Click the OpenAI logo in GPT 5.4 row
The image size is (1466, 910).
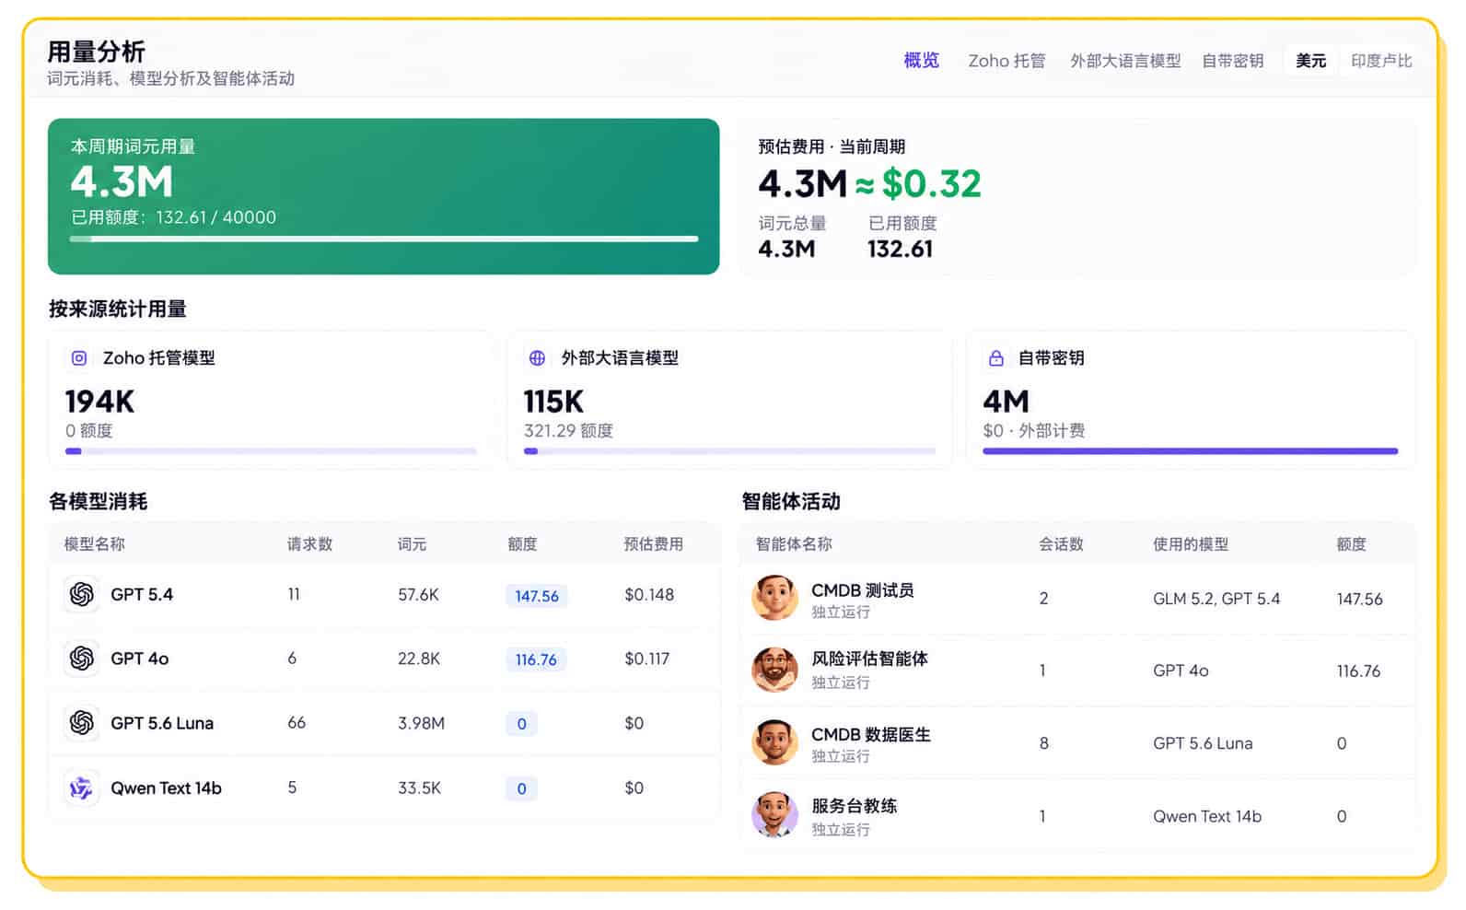point(82,594)
